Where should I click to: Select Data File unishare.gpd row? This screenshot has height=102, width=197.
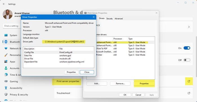[x=59, y=55]
